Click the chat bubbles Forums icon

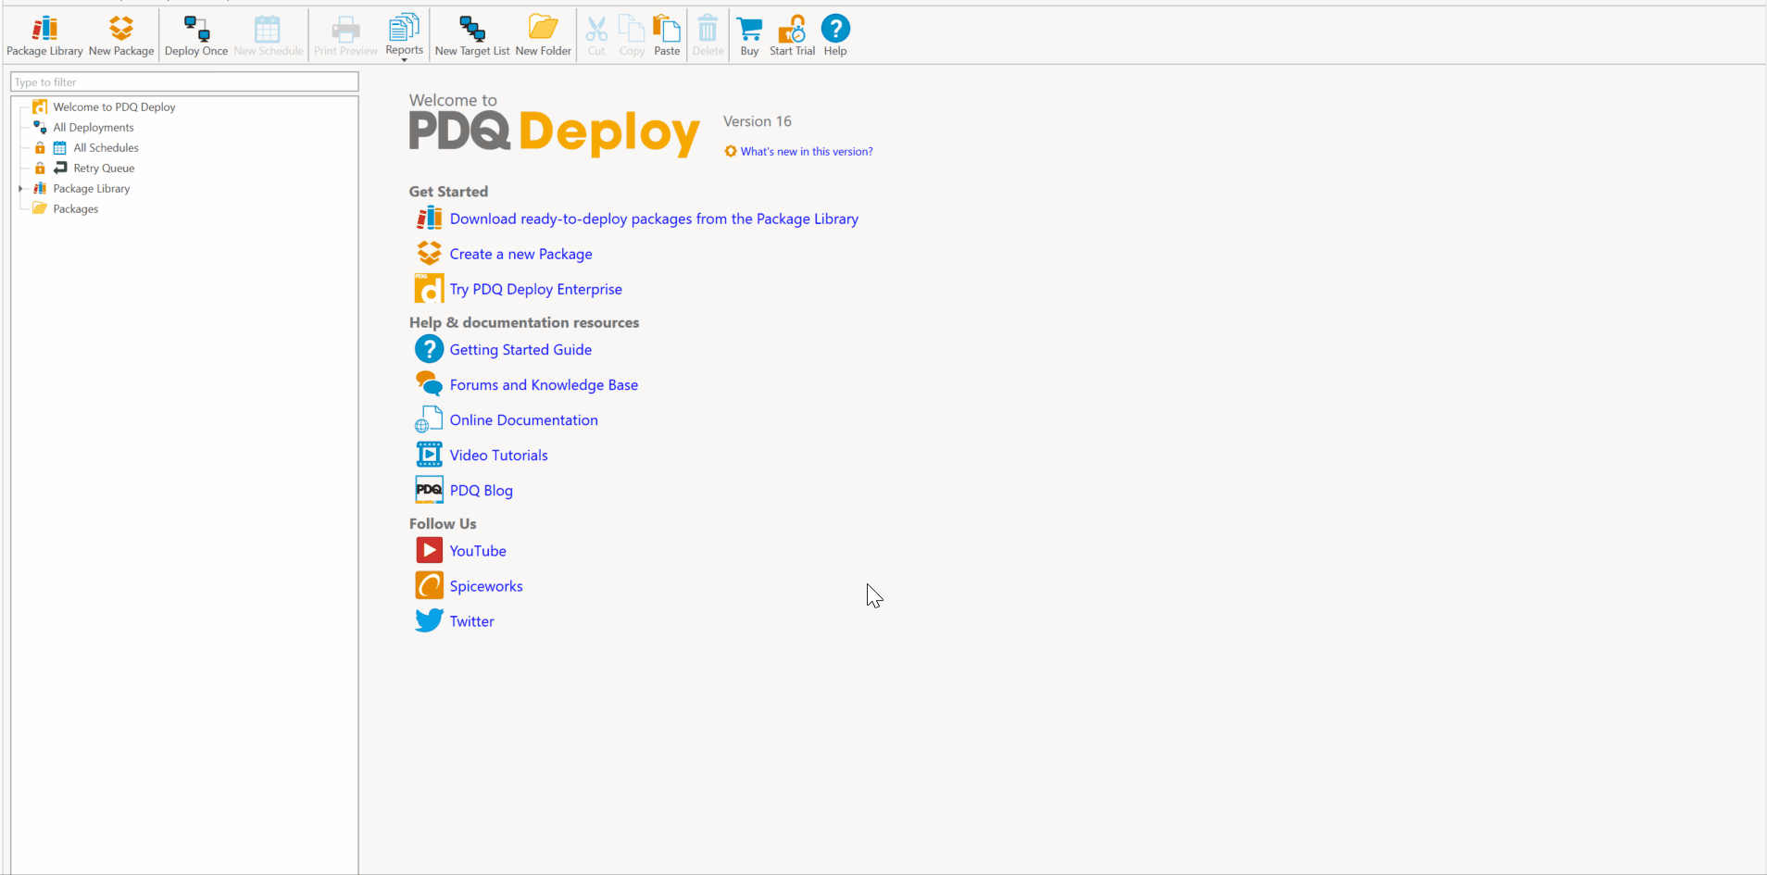(x=429, y=383)
